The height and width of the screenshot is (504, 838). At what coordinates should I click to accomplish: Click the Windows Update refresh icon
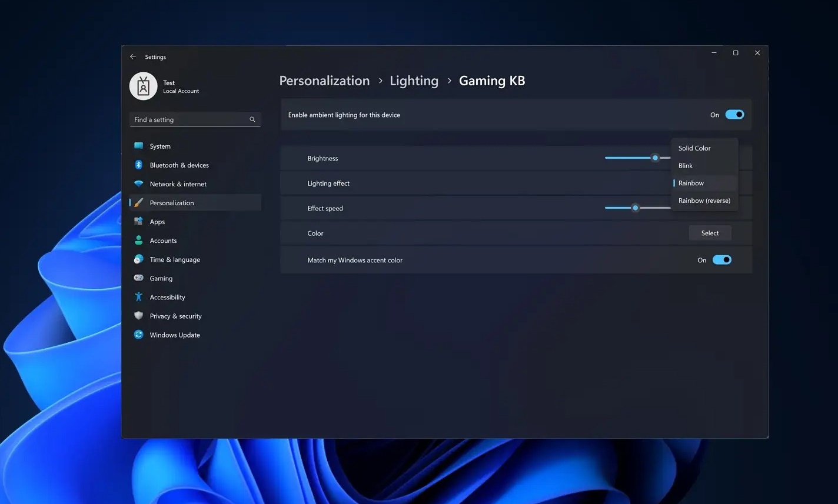pyautogui.click(x=139, y=334)
